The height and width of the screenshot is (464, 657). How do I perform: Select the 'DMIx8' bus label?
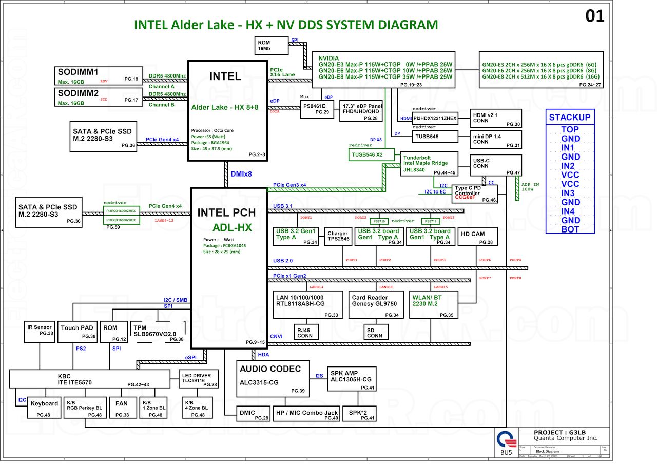(x=241, y=174)
